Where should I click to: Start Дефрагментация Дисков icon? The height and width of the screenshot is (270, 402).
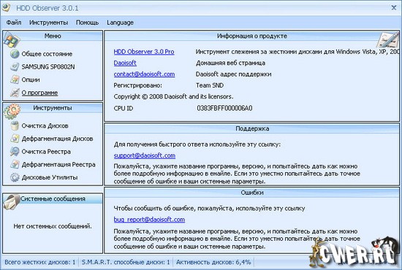15,139
